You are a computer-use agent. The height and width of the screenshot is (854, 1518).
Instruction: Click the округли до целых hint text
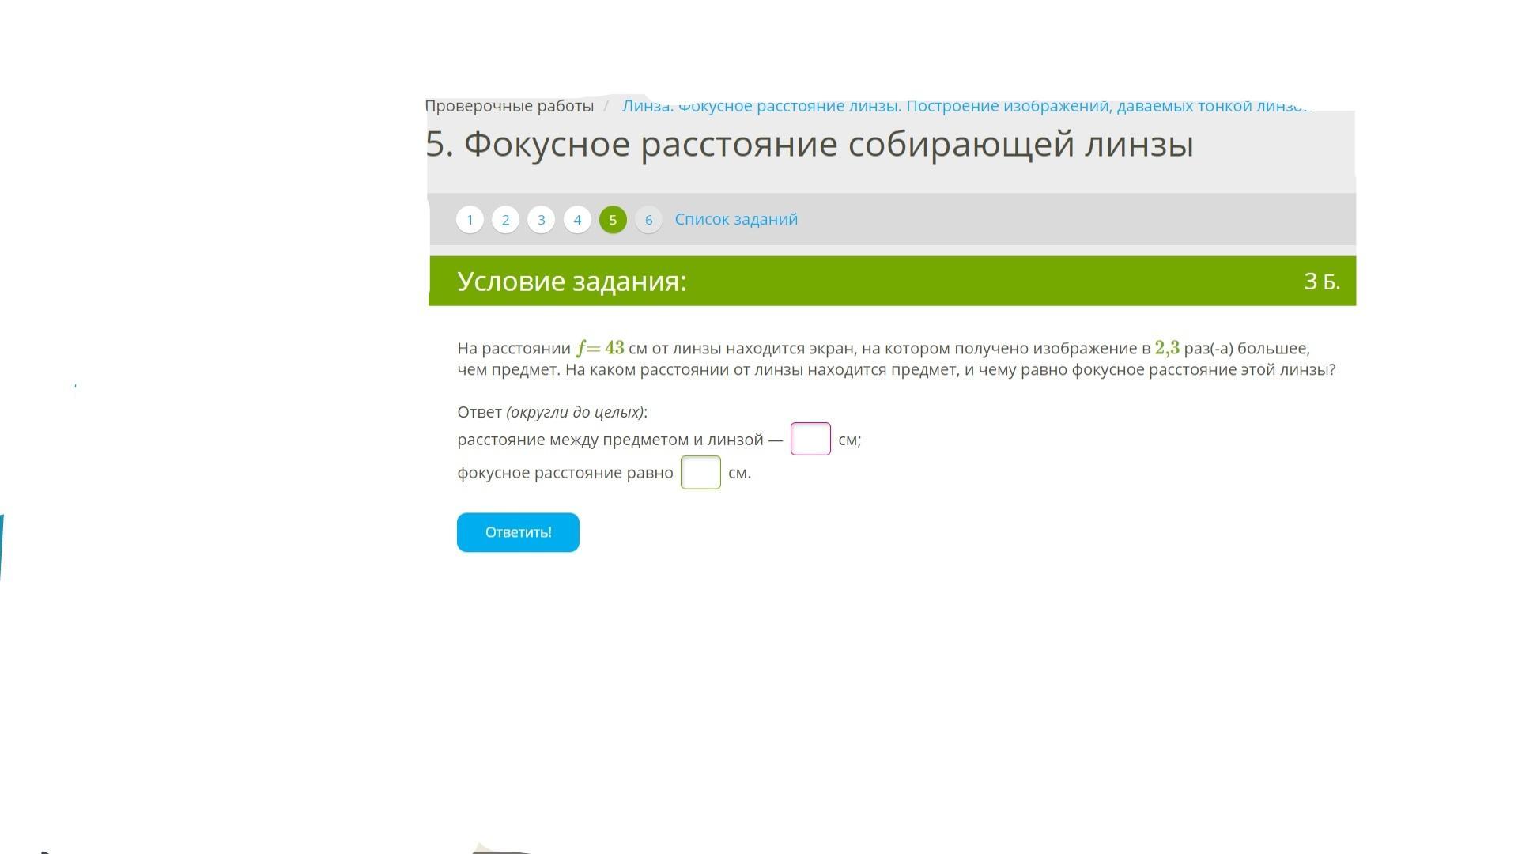pos(575,412)
